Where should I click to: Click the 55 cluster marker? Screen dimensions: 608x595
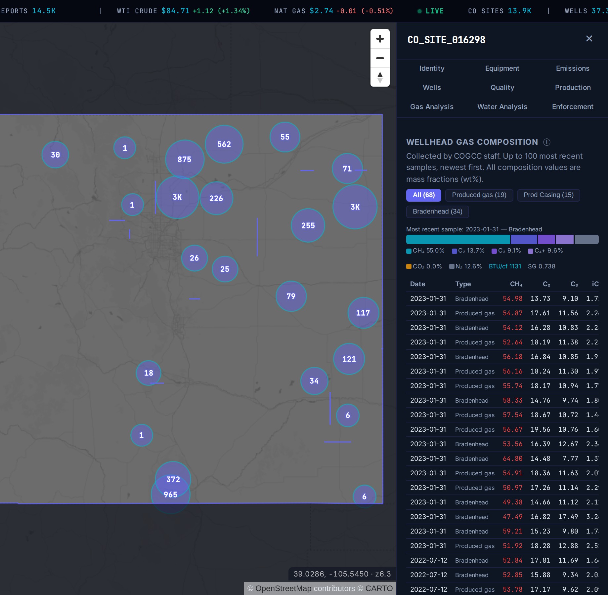[x=285, y=137]
